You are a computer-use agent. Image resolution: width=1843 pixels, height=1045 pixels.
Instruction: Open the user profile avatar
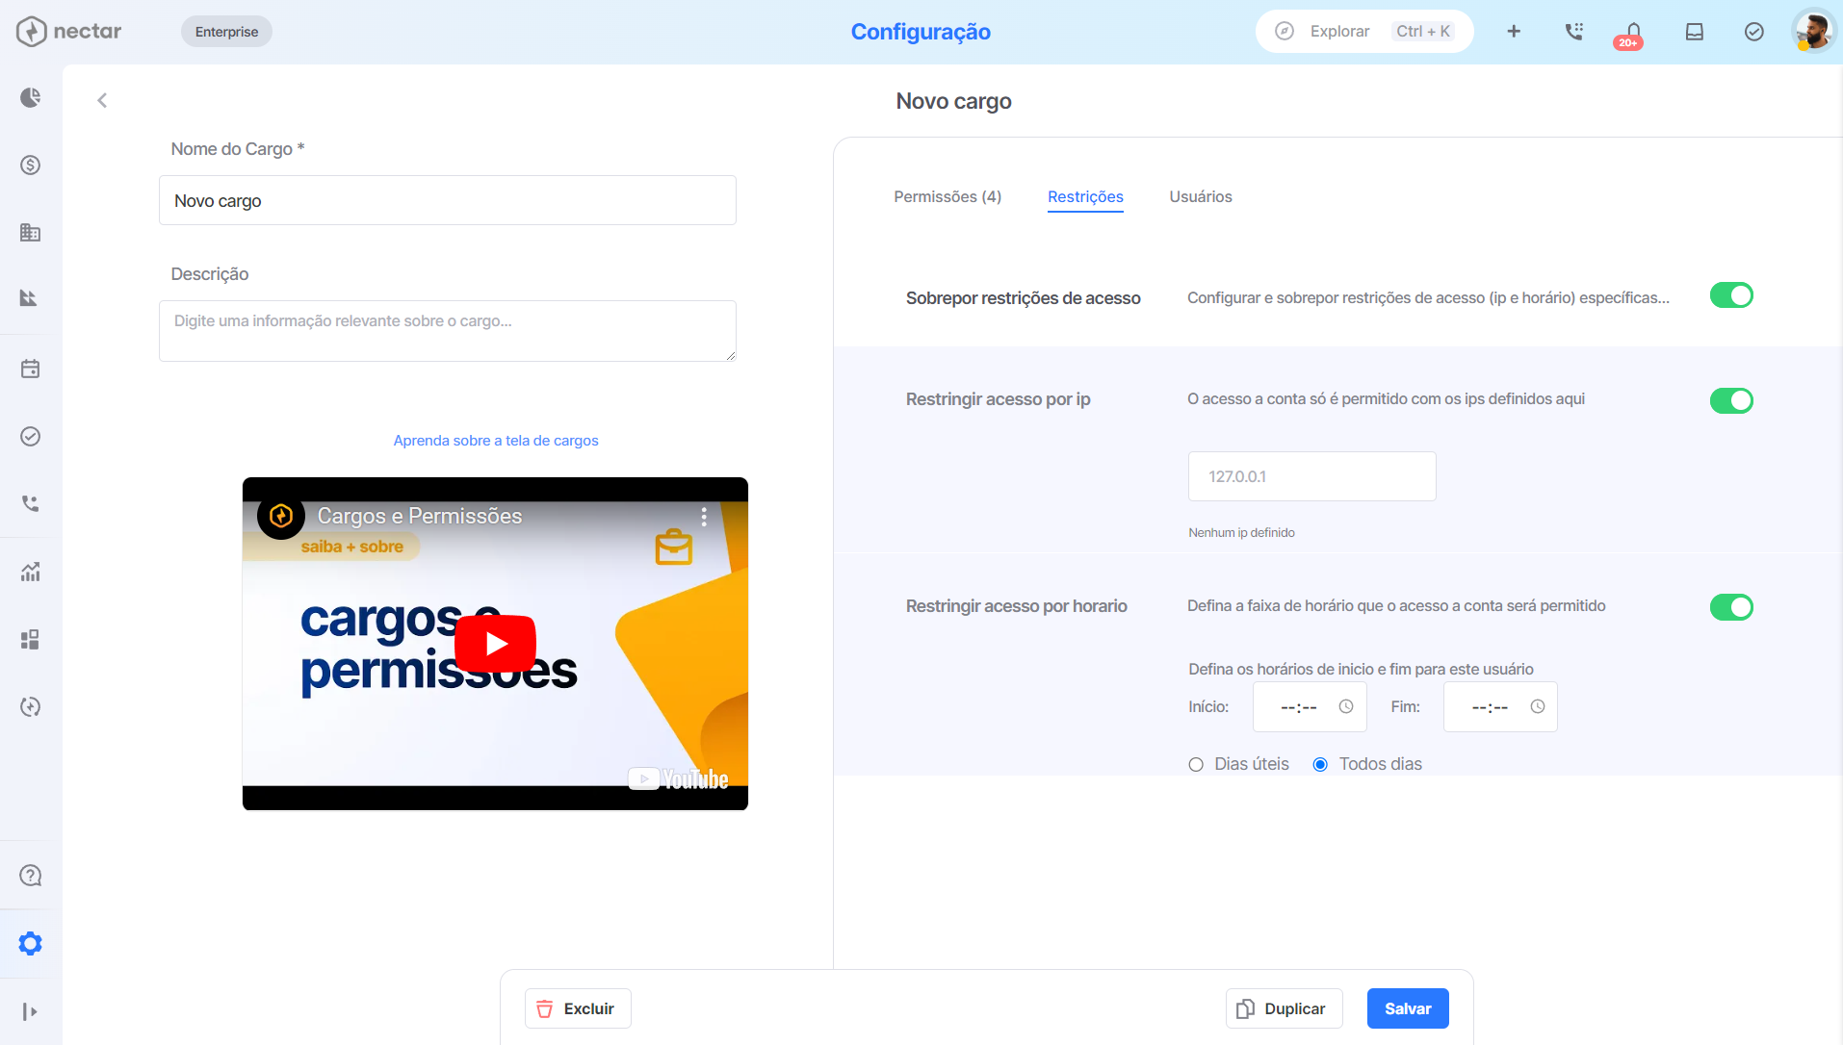1814,32
